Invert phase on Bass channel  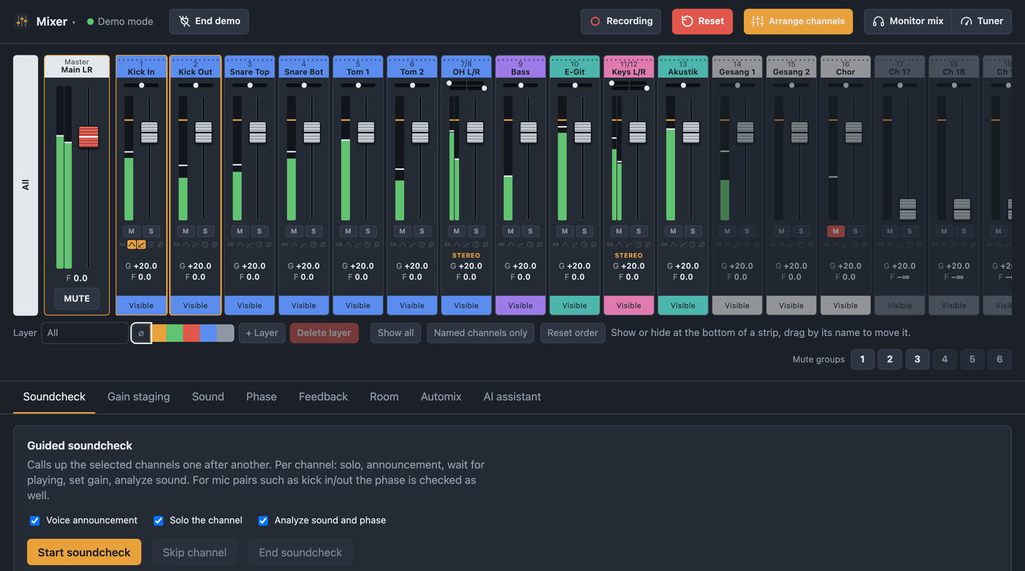[x=540, y=245]
